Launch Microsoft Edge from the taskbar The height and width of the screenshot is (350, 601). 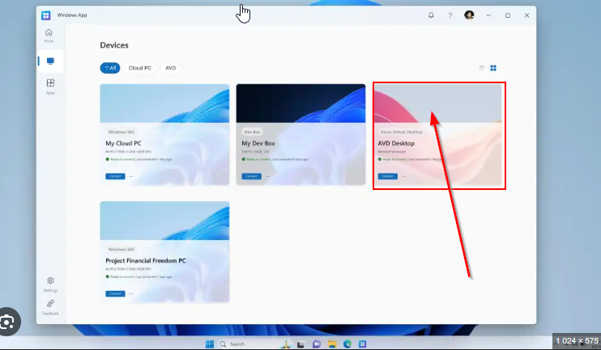point(347,344)
